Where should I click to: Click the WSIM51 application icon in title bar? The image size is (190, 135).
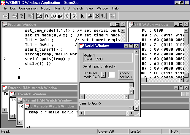[3, 3]
